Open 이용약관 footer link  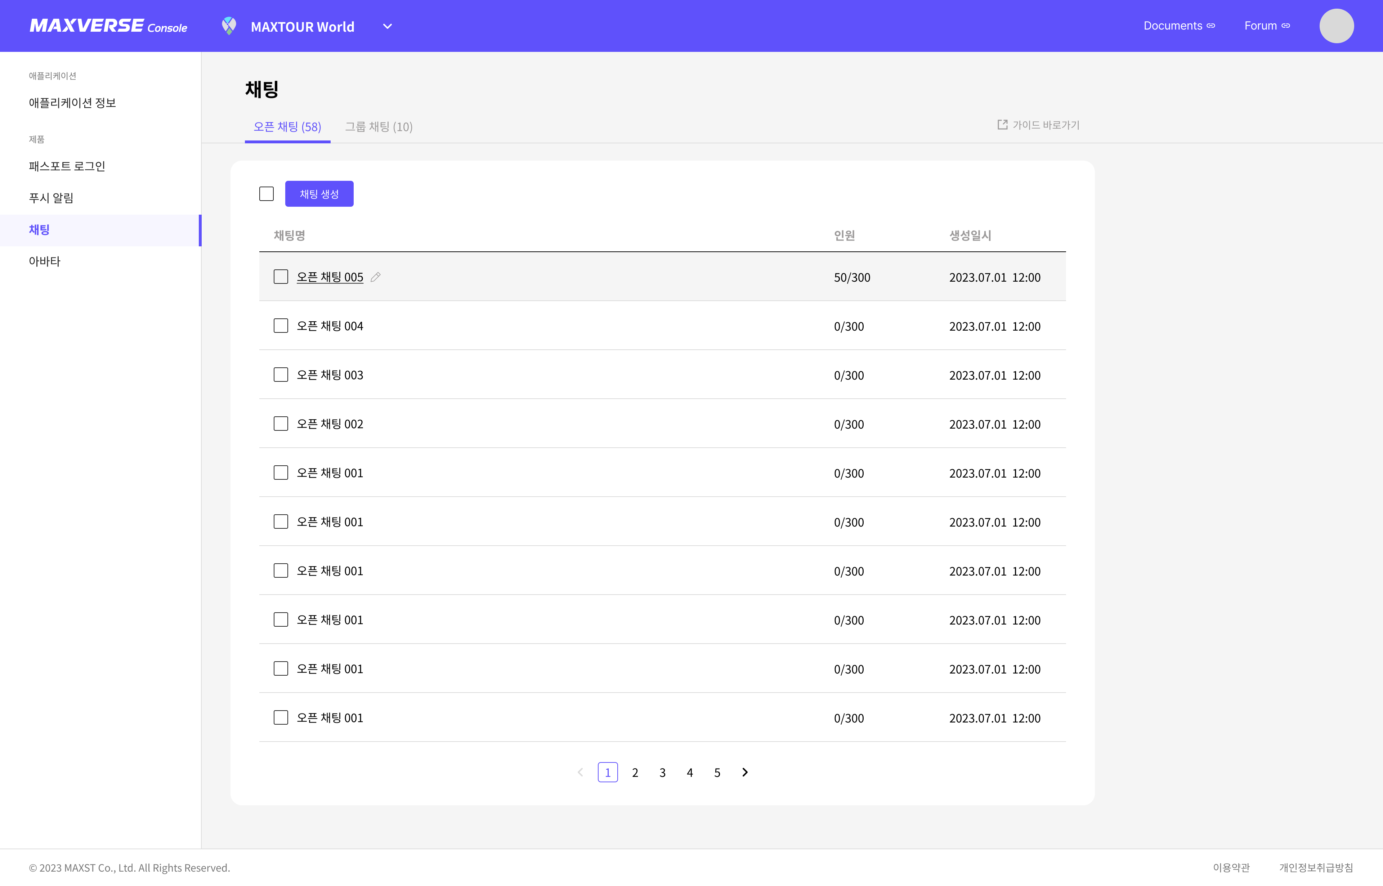(1231, 868)
